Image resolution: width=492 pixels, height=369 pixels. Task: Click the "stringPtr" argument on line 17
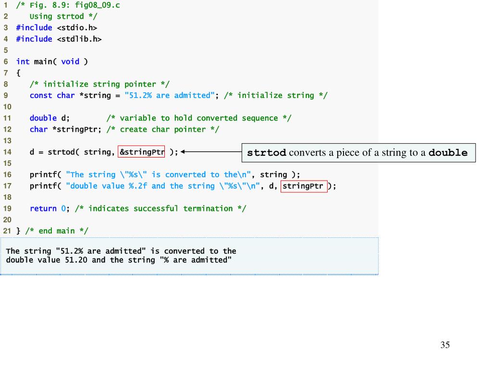click(304, 186)
